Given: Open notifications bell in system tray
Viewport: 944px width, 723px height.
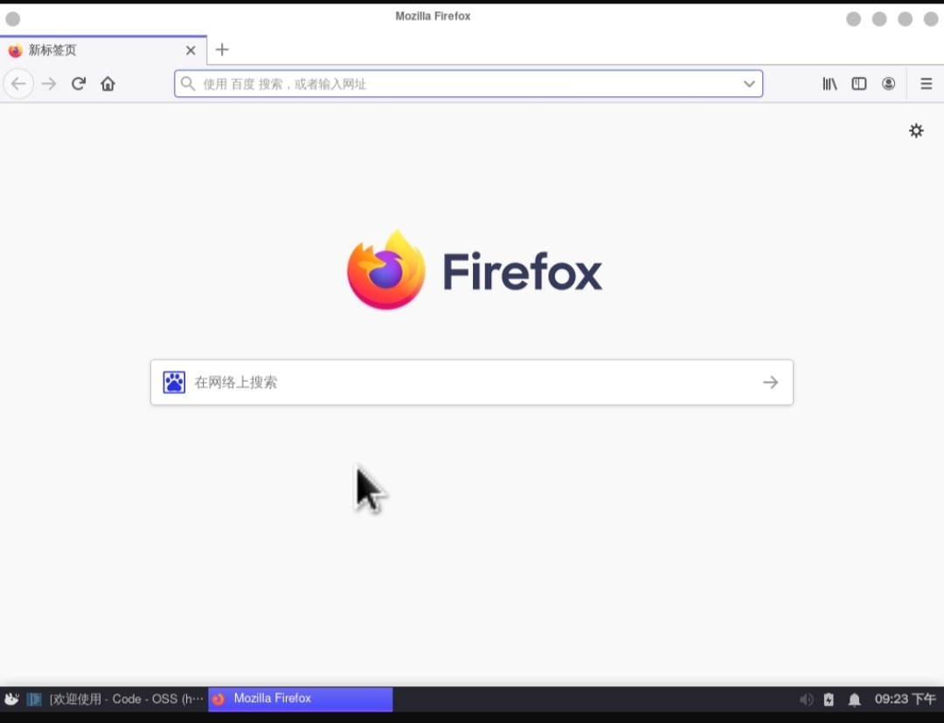Looking at the screenshot, I should click(x=854, y=699).
